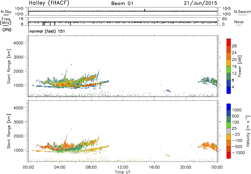251x174 pixels.
Task: Click the '18' frequency axis tick
Action: point(21,19)
